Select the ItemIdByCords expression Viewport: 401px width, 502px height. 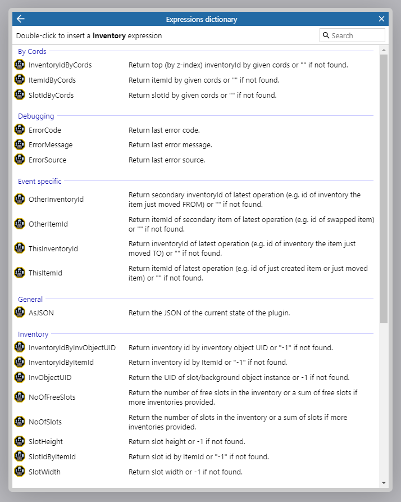coord(52,80)
